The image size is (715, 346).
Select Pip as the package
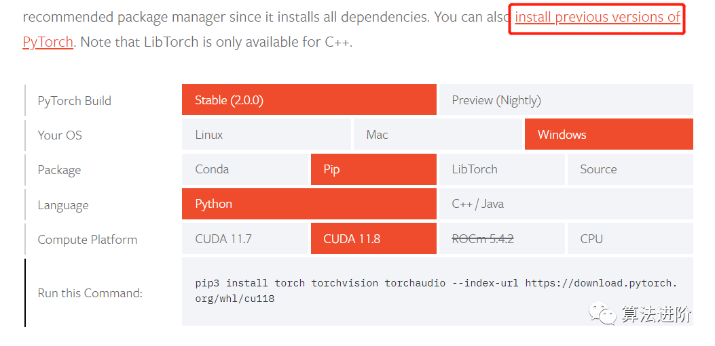point(373,169)
